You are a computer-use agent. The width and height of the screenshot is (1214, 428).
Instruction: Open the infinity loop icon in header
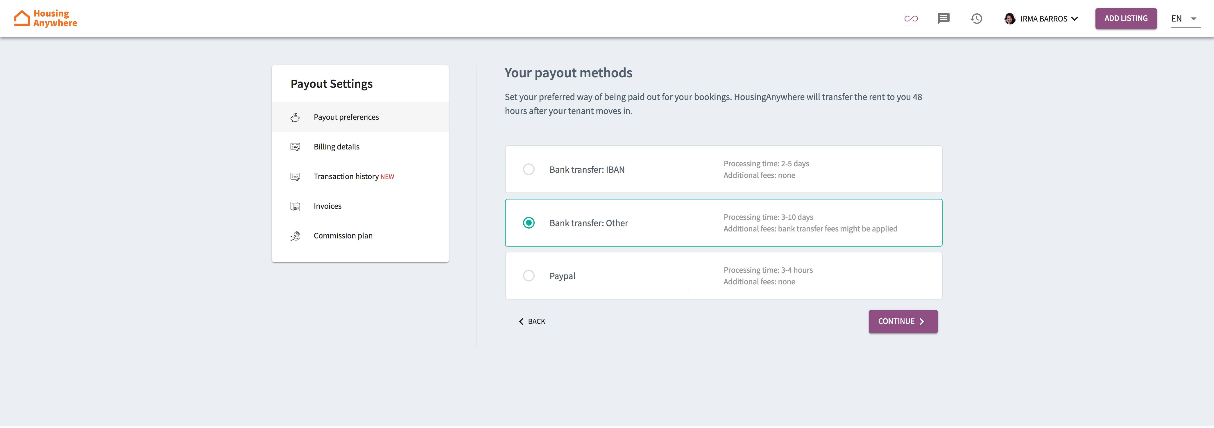pos(911,19)
